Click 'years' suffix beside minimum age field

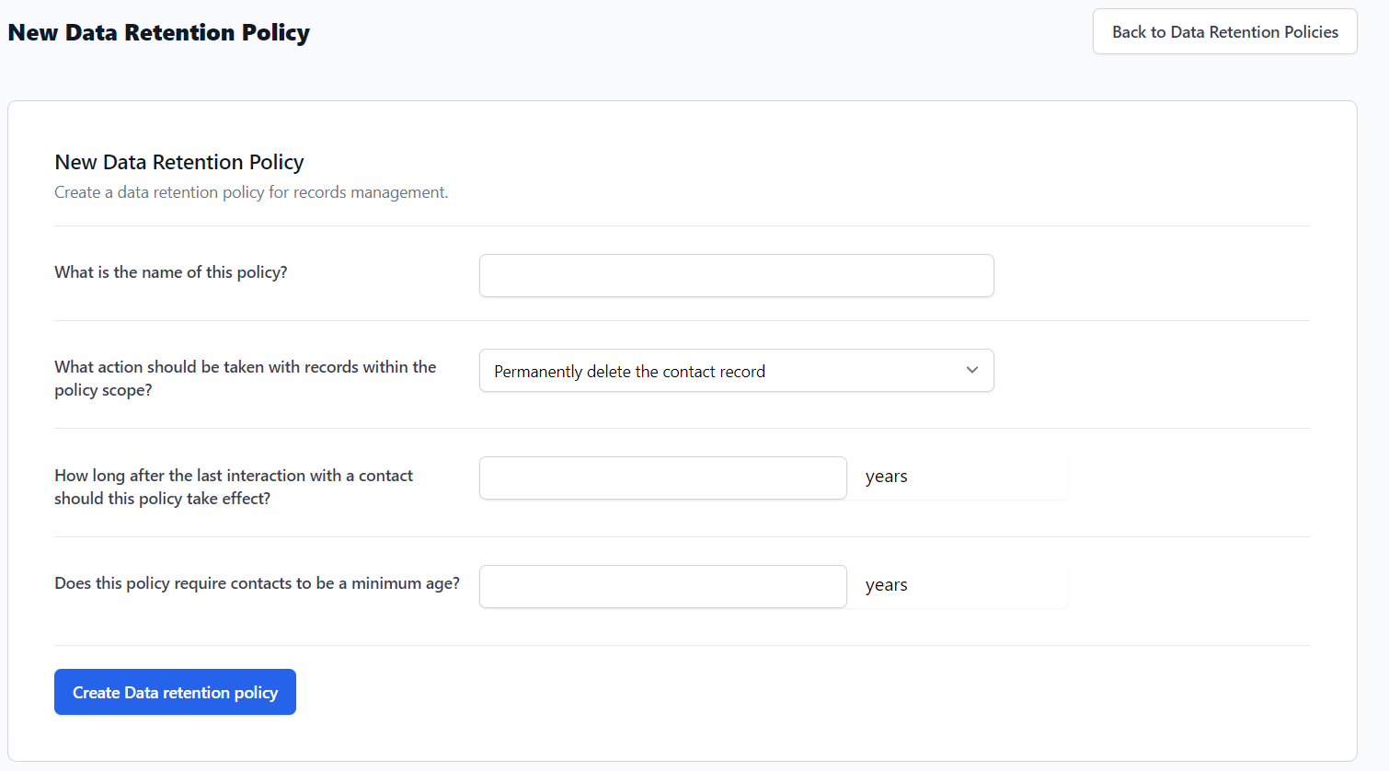pyautogui.click(x=886, y=585)
